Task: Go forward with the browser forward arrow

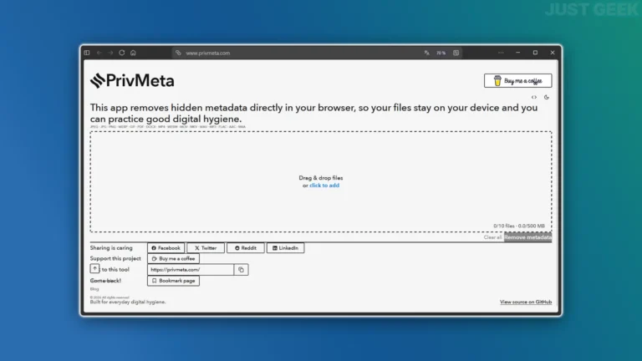Action: [x=110, y=53]
